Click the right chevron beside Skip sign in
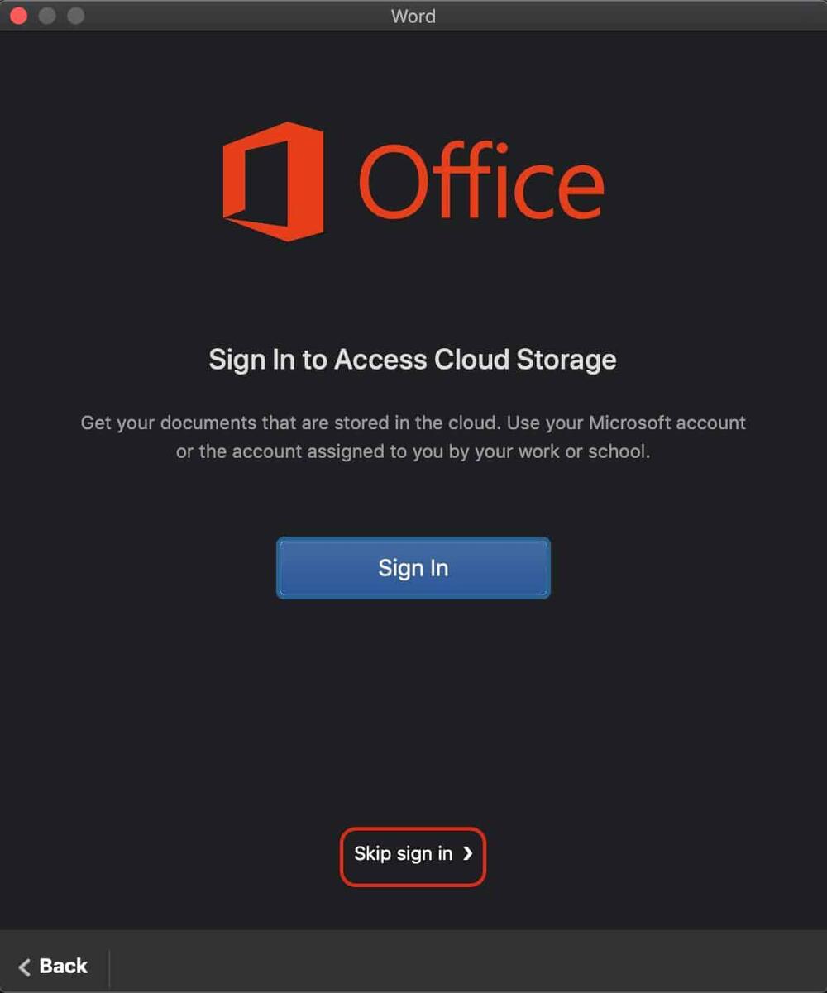The width and height of the screenshot is (827, 993). tap(468, 853)
